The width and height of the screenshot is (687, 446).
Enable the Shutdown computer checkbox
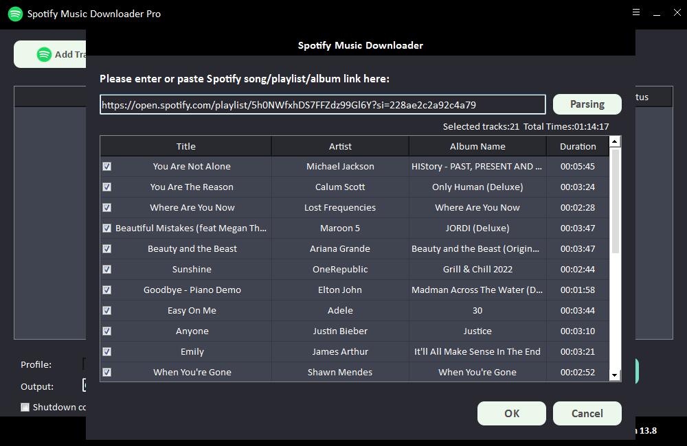coord(25,407)
